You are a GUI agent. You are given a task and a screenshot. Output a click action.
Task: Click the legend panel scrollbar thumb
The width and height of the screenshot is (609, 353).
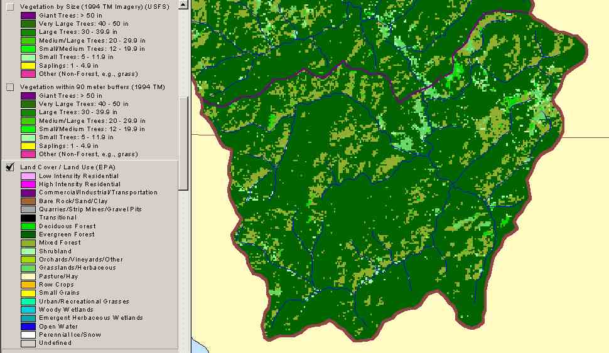(183, 143)
